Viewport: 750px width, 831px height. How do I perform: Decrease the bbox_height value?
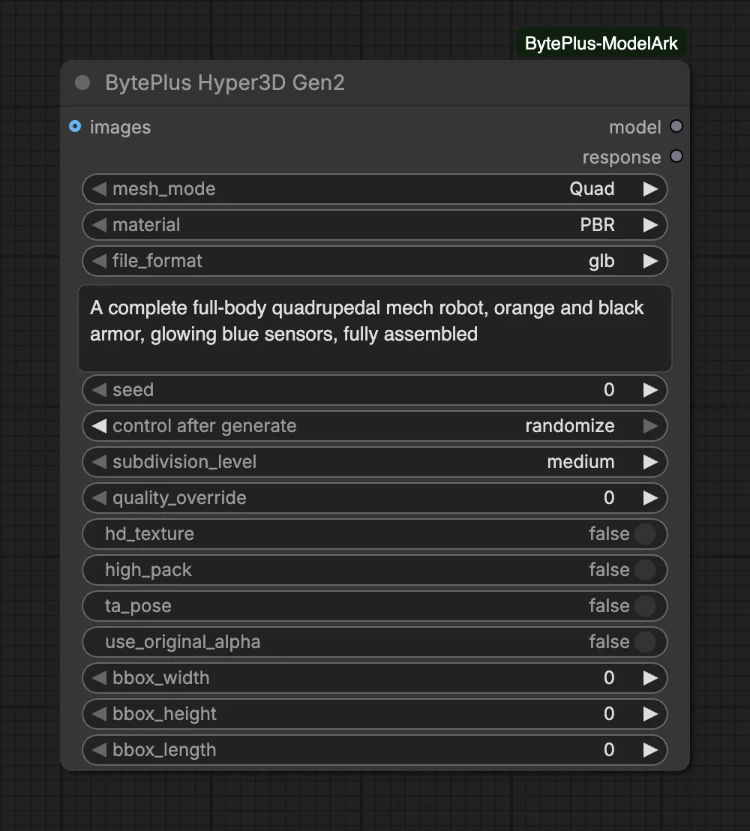(99, 715)
